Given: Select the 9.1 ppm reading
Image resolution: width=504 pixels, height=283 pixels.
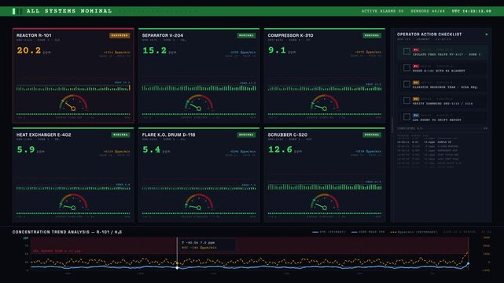Looking at the screenshot, I should click(x=281, y=50).
